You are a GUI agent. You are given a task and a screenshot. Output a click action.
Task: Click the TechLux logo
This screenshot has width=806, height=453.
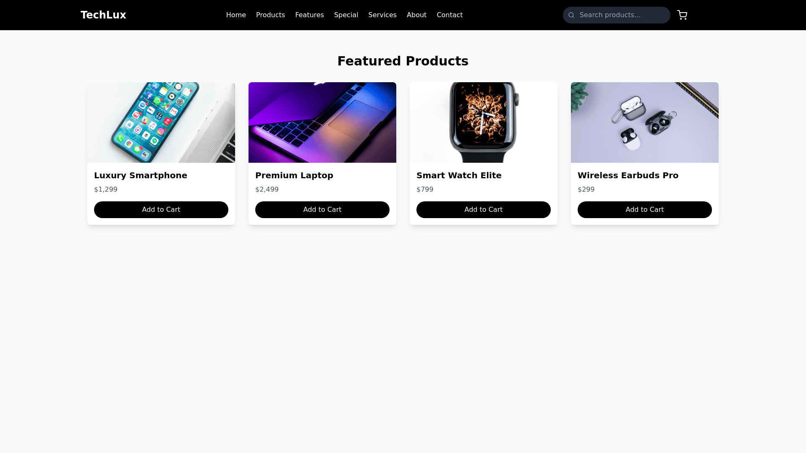103,15
